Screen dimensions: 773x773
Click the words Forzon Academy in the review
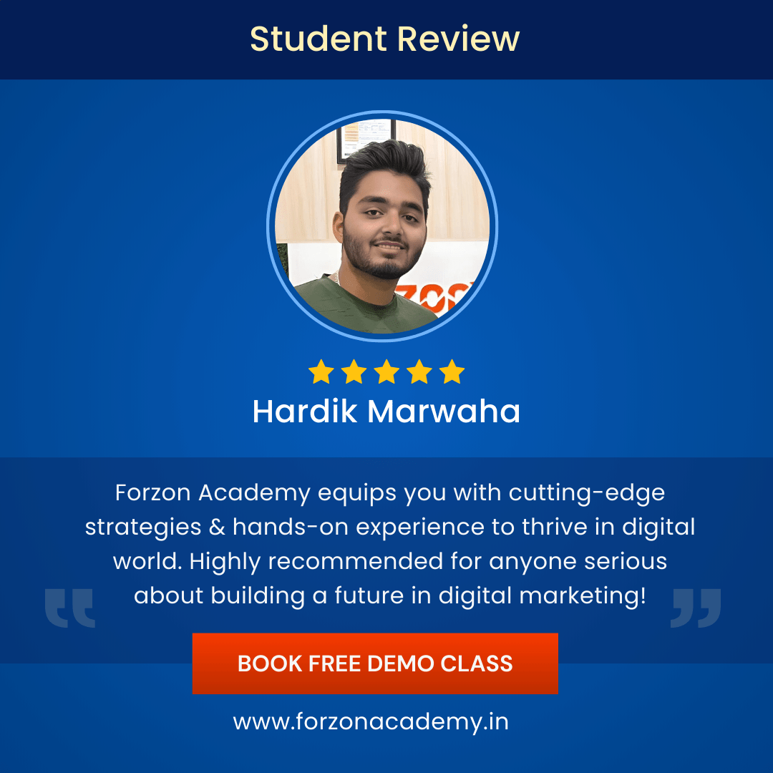pos(213,494)
